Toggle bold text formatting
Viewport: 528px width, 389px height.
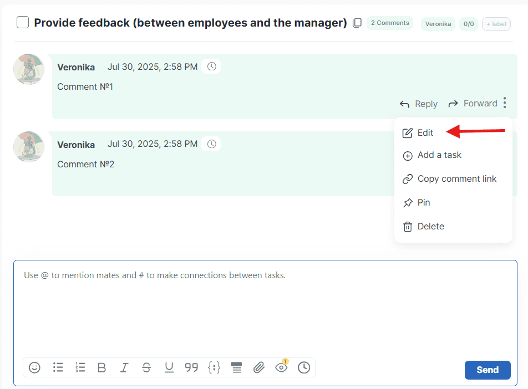101,367
